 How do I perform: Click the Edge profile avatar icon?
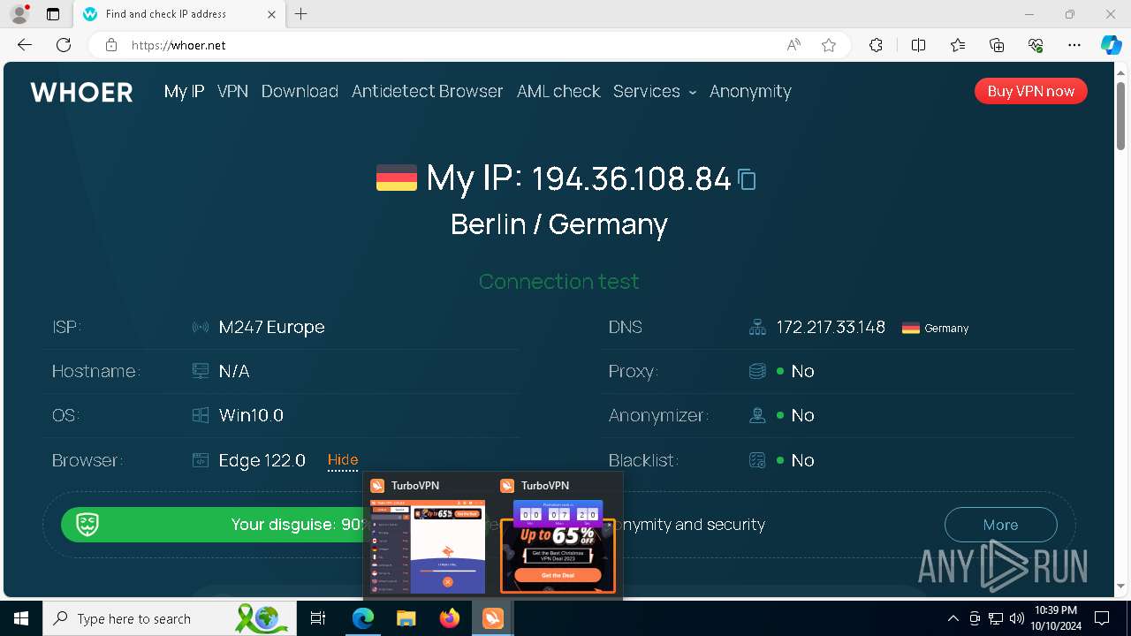tap(19, 14)
